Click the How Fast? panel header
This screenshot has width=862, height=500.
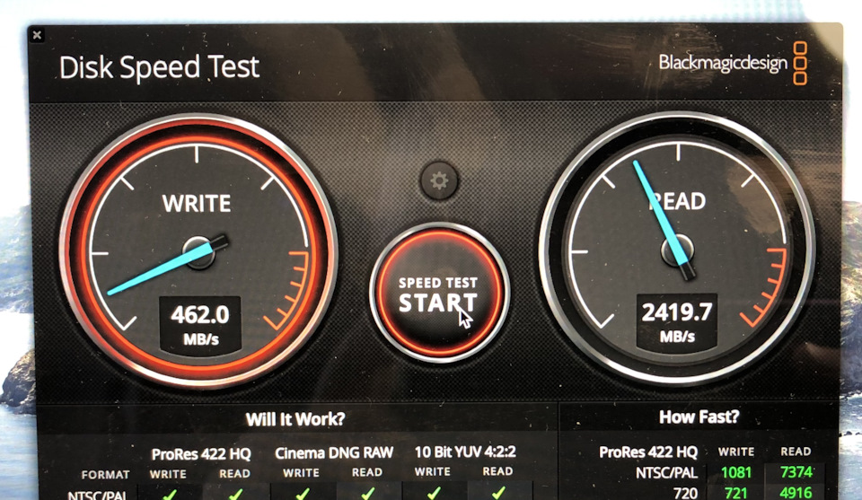[x=699, y=417]
